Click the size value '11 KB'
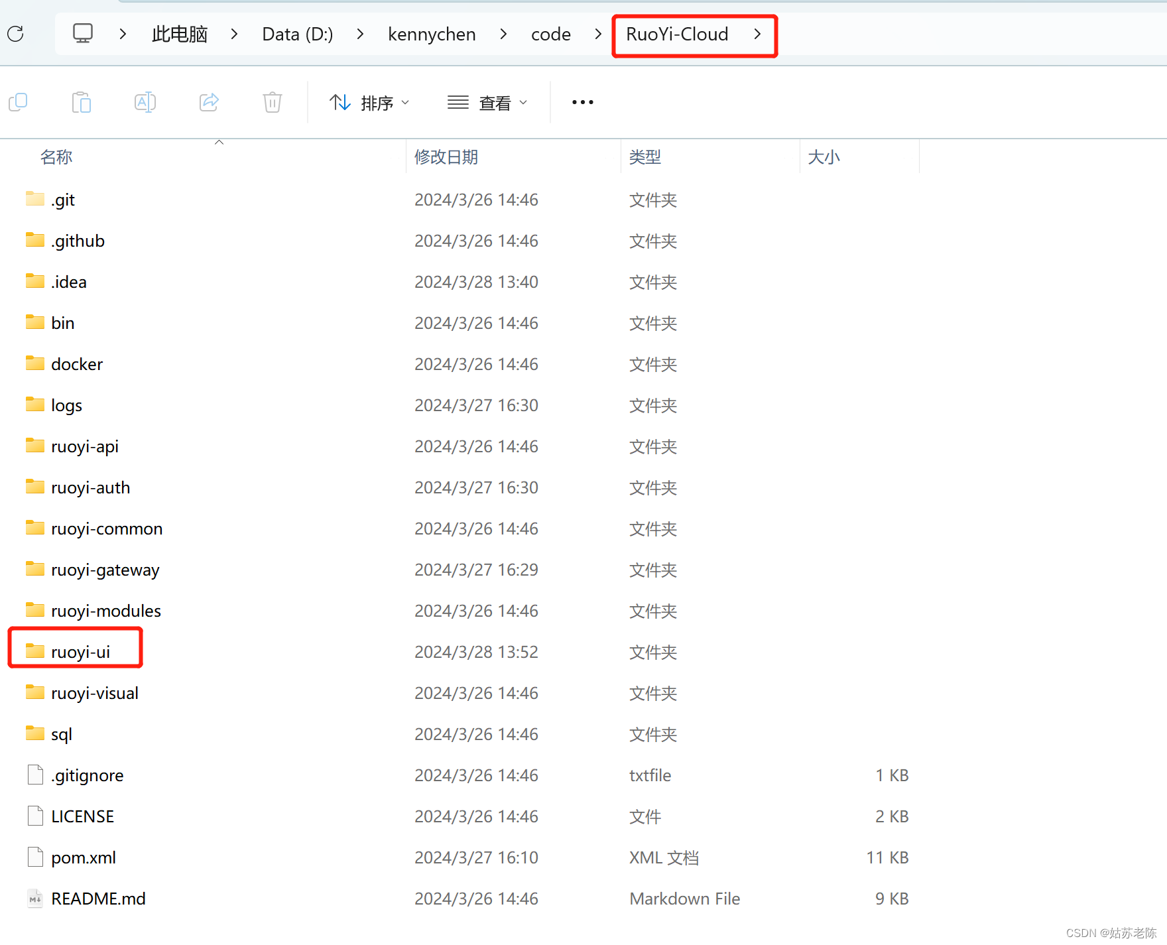This screenshot has height=945, width=1167. pyautogui.click(x=887, y=857)
